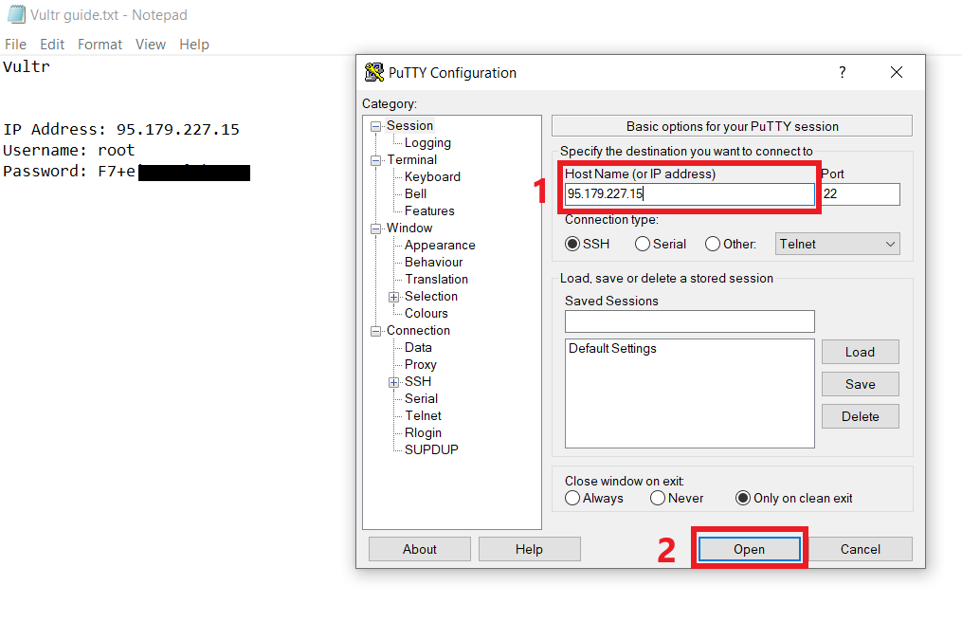The height and width of the screenshot is (622, 962).
Task: Select Rlogin category in tree
Action: (423, 433)
